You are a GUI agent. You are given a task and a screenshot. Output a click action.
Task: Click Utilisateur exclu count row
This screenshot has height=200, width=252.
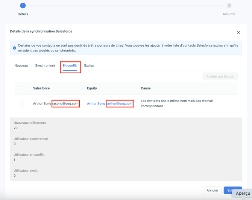point(126,173)
